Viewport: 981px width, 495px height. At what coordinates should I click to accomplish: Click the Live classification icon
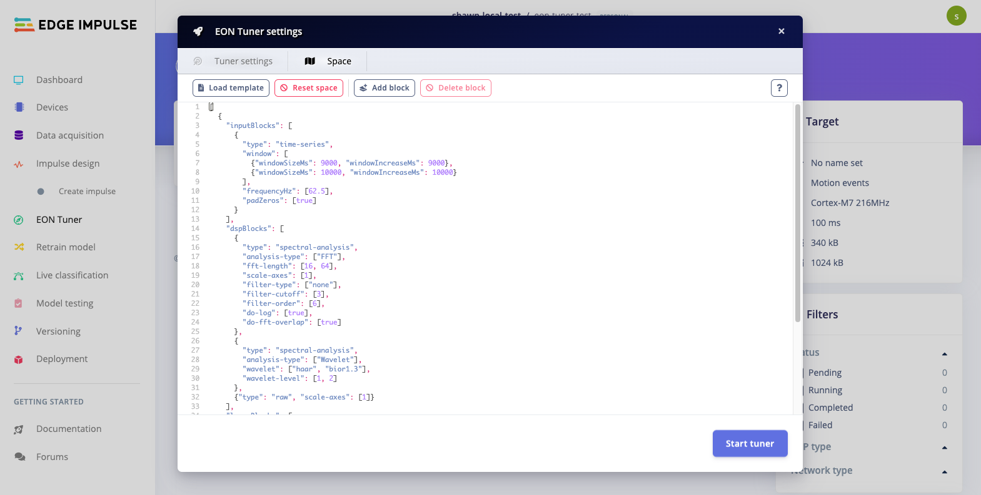point(19,275)
